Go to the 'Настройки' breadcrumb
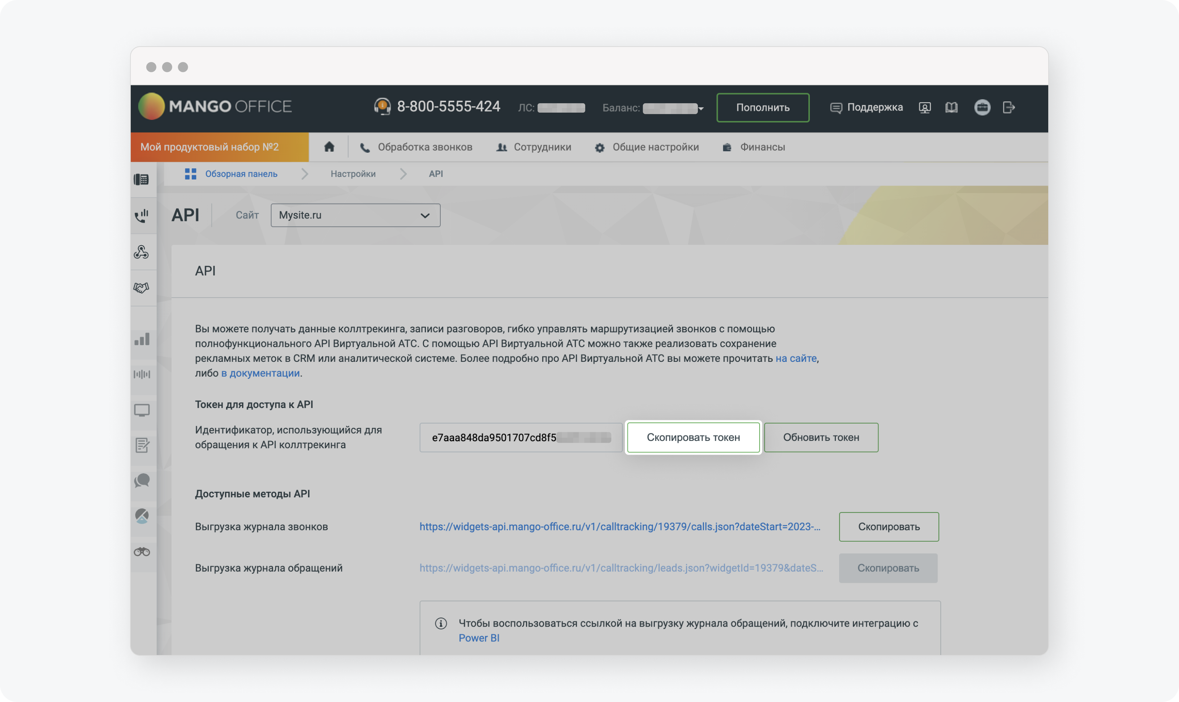Screen dimensions: 1179x702 353,174
